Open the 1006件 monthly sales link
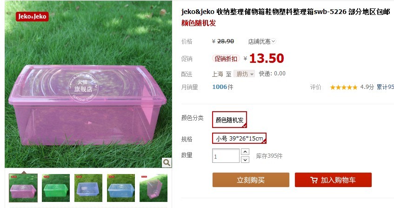 point(223,87)
